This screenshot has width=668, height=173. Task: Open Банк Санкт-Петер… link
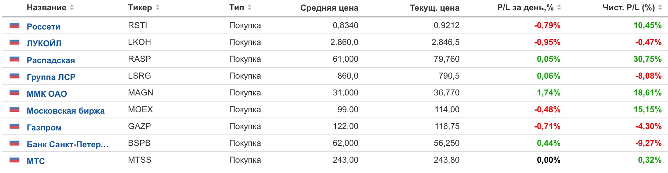pyautogui.click(x=68, y=144)
